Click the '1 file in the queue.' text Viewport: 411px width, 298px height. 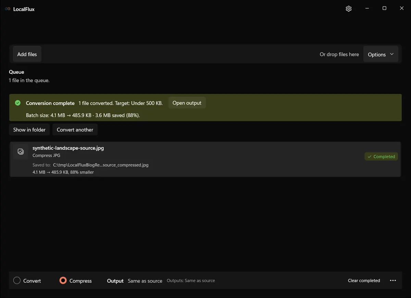pyautogui.click(x=29, y=81)
